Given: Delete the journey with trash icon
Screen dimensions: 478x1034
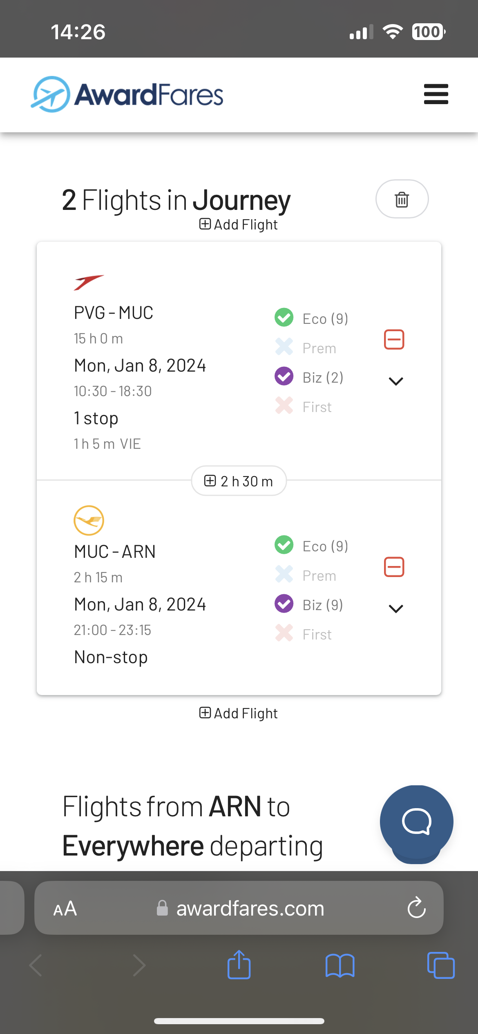Looking at the screenshot, I should pyautogui.click(x=402, y=199).
